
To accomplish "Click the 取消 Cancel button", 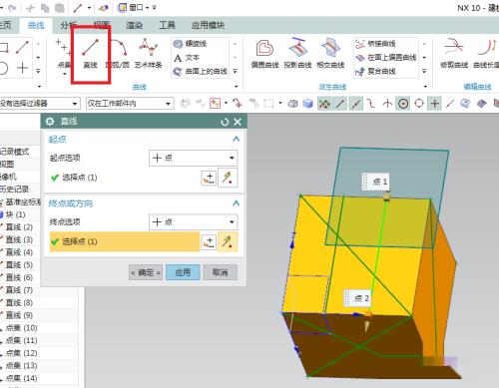I will 221,272.
